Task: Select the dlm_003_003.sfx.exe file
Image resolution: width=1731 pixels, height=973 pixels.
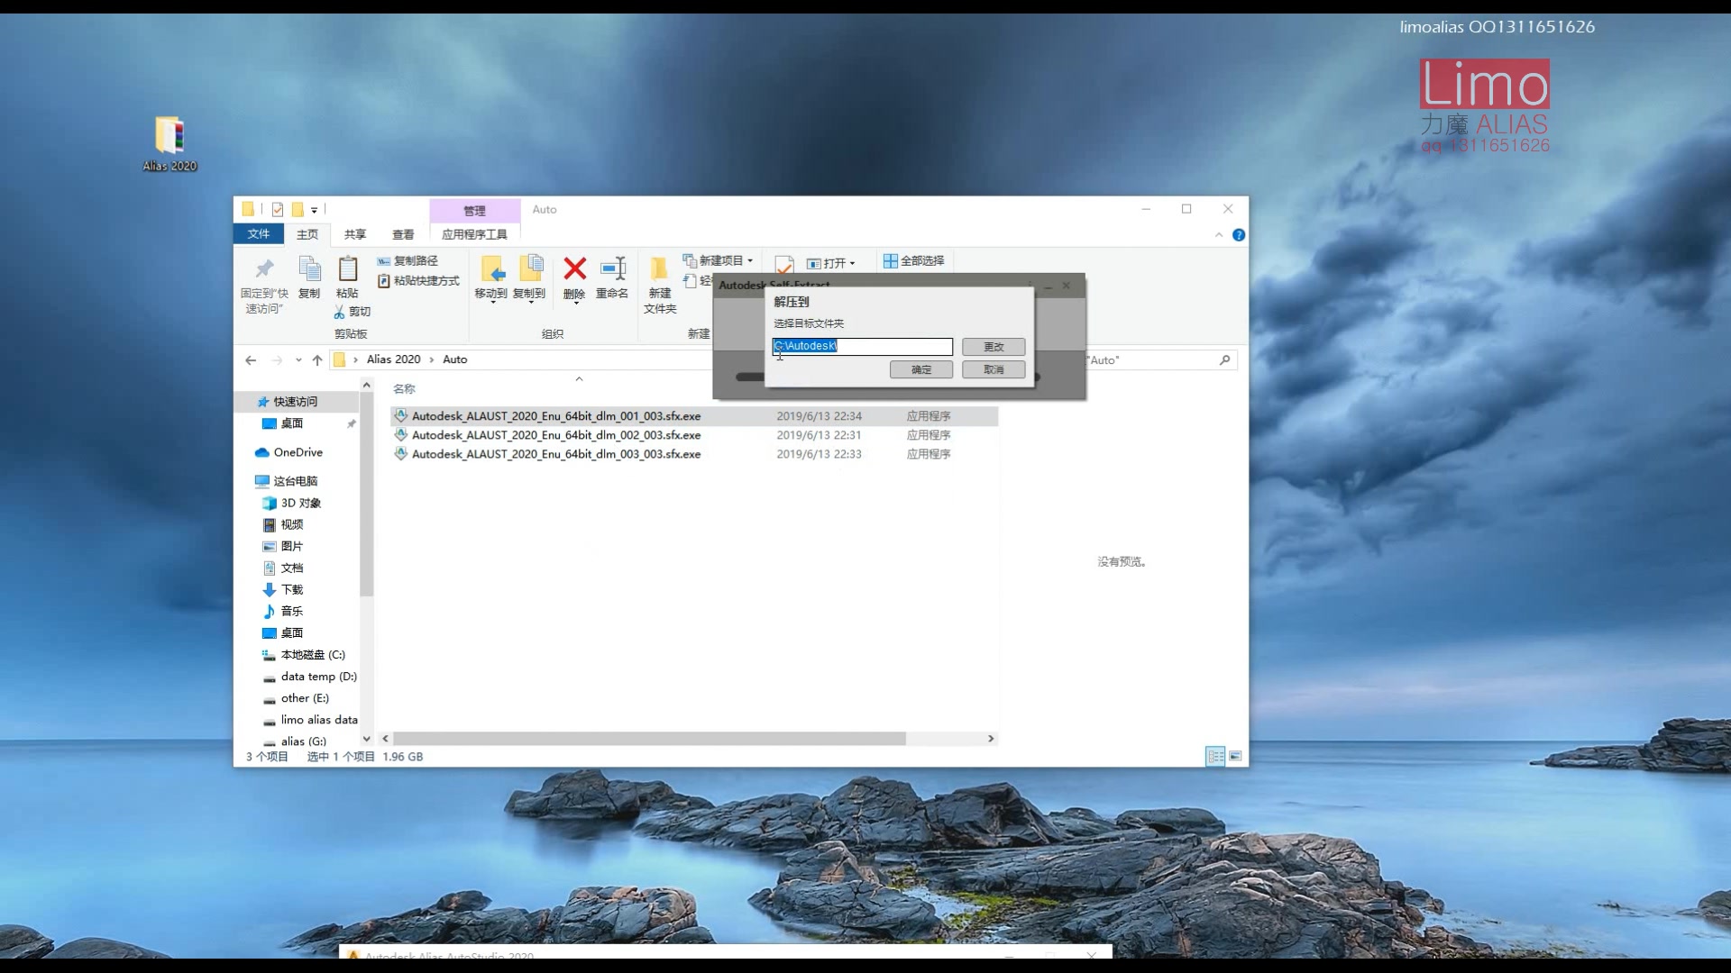Action: [x=694, y=454]
